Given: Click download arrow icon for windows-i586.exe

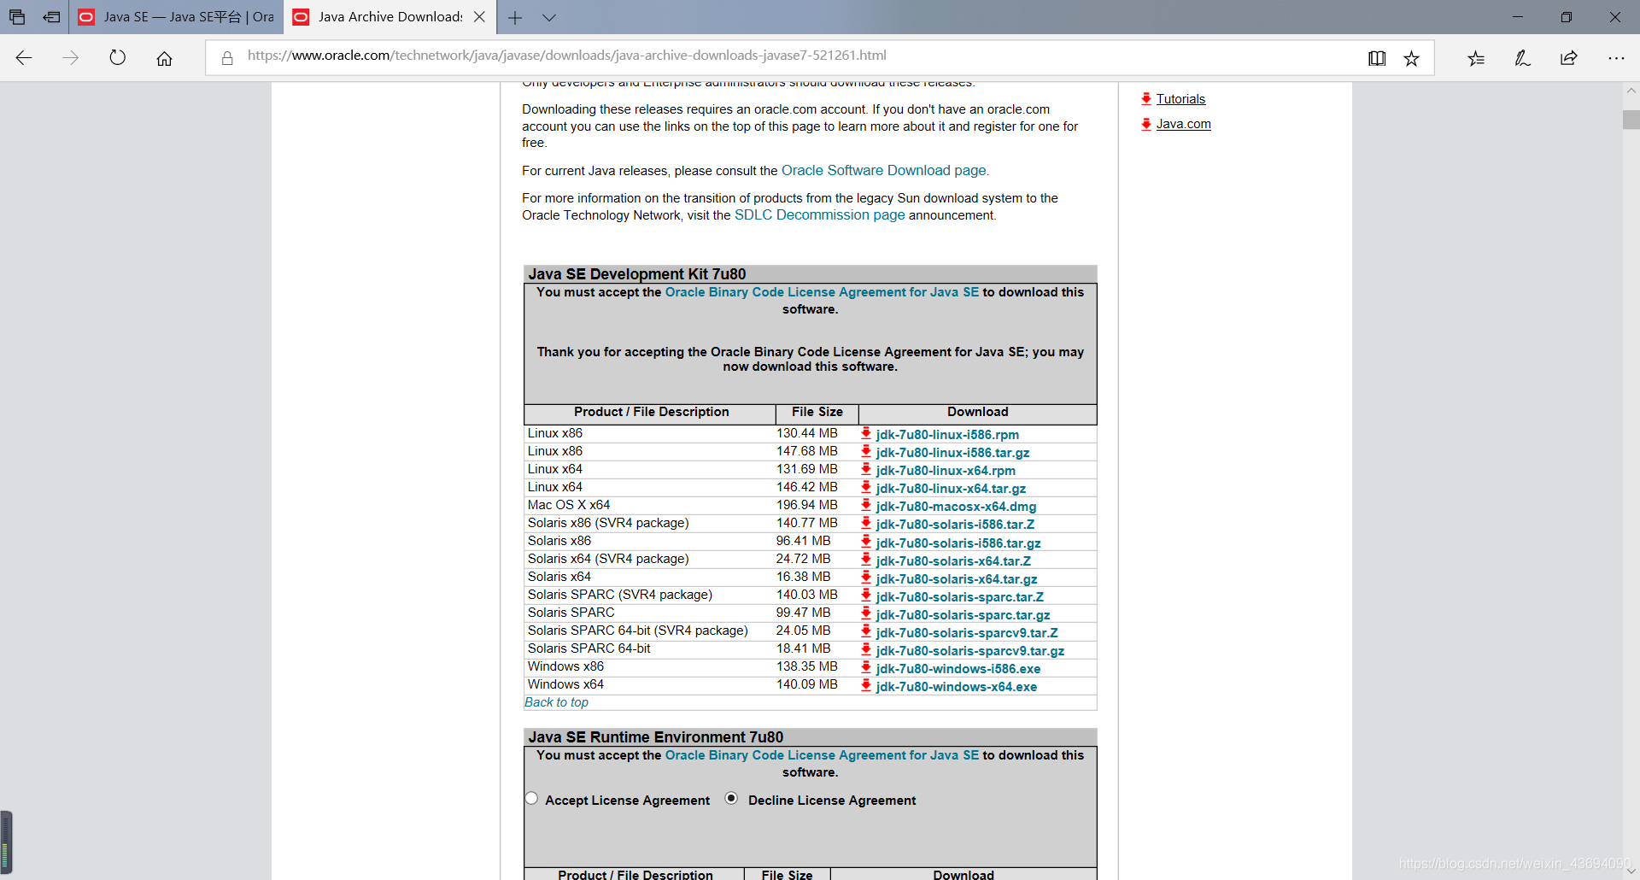Looking at the screenshot, I should tap(866, 667).
